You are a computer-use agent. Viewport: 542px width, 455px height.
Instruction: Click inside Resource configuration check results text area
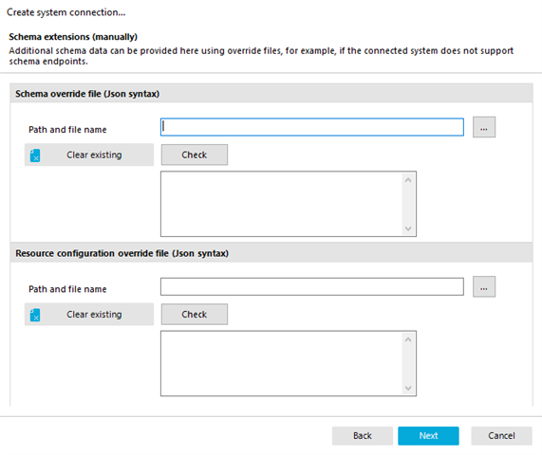tap(282, 363)
